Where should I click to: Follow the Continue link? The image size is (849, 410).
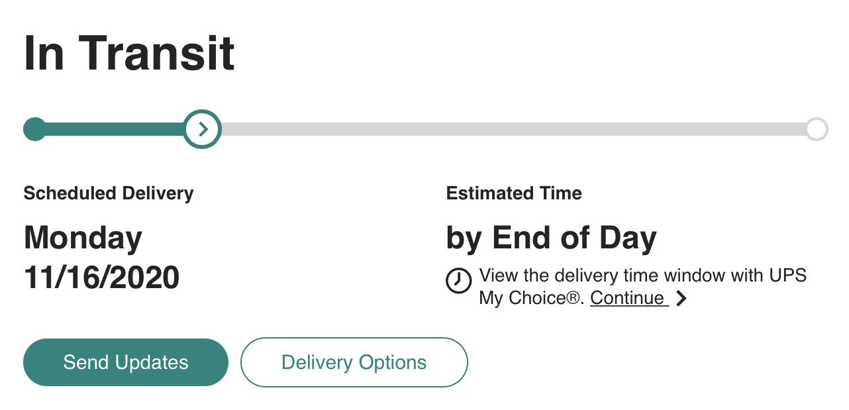[x=627, y=298]
